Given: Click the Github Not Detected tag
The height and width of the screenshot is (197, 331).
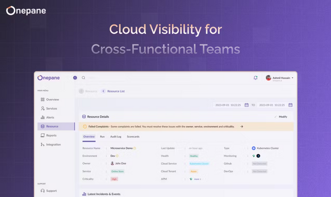Looking at the screenshot, I should tap(260, 164).
